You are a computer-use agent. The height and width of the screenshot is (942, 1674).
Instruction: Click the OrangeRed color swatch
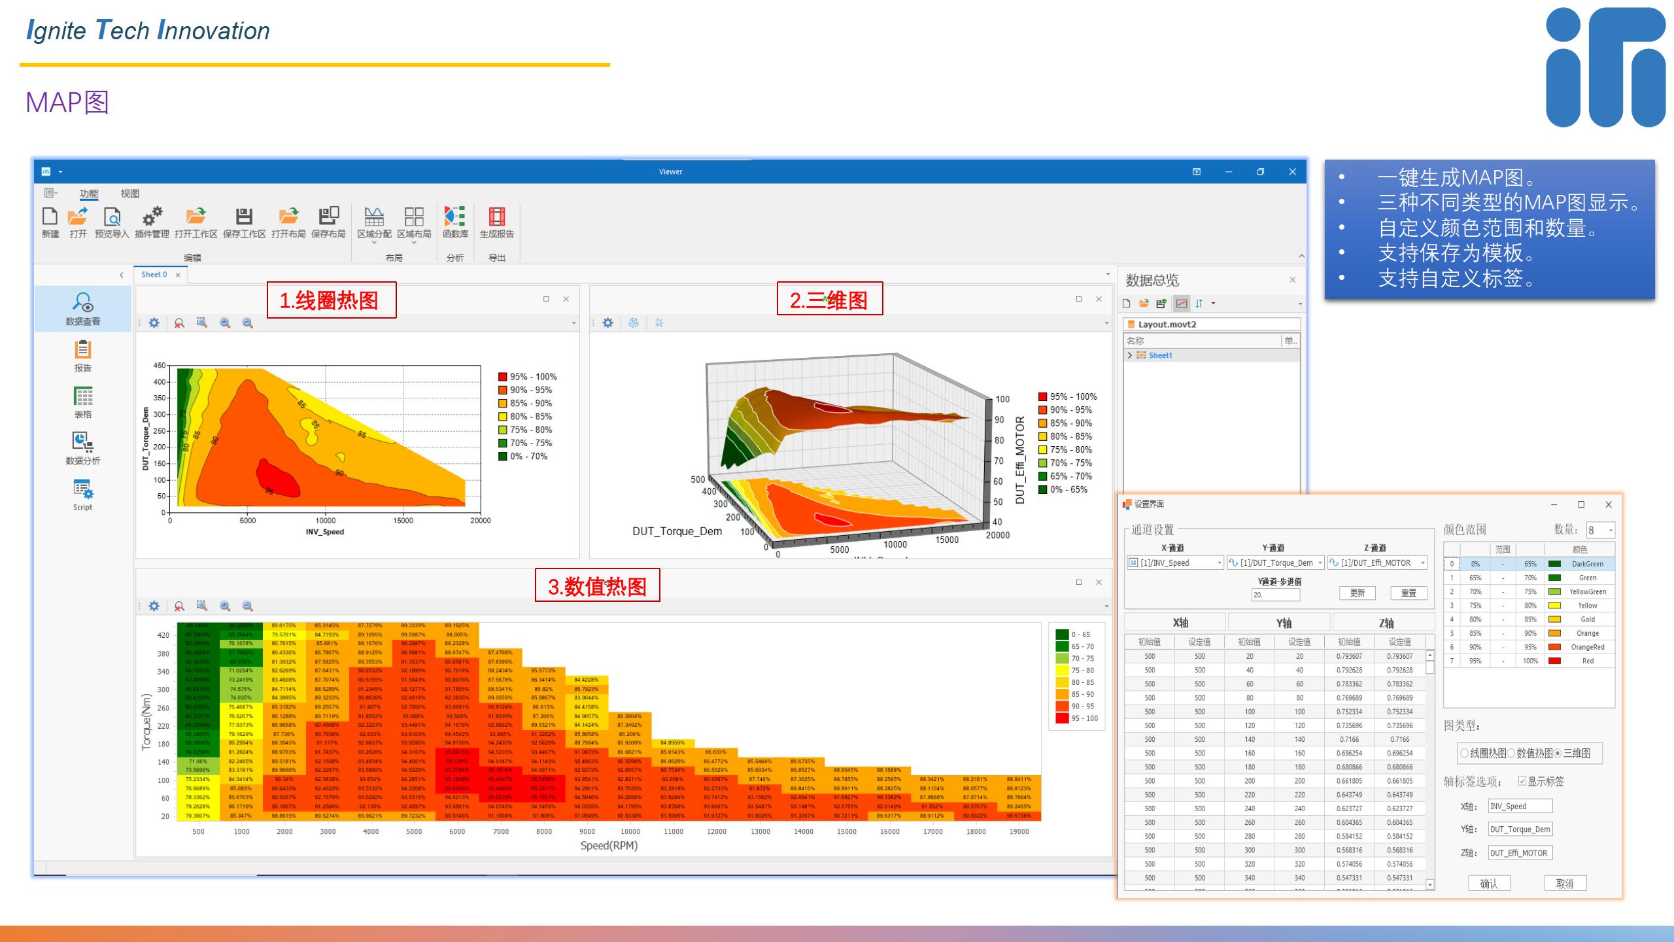tap(1554, 647)
